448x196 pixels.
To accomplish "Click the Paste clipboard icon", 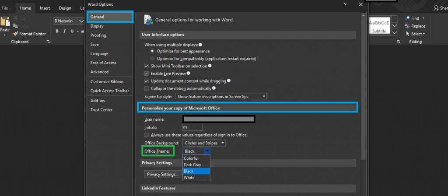I will (x=4, y=21).
